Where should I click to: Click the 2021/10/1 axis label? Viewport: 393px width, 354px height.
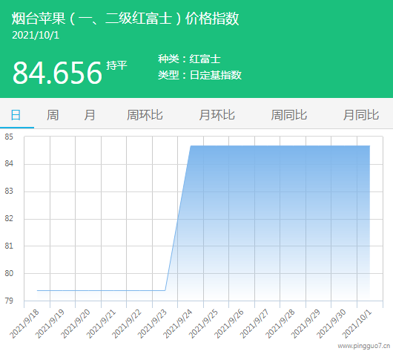tap(357, 324)
